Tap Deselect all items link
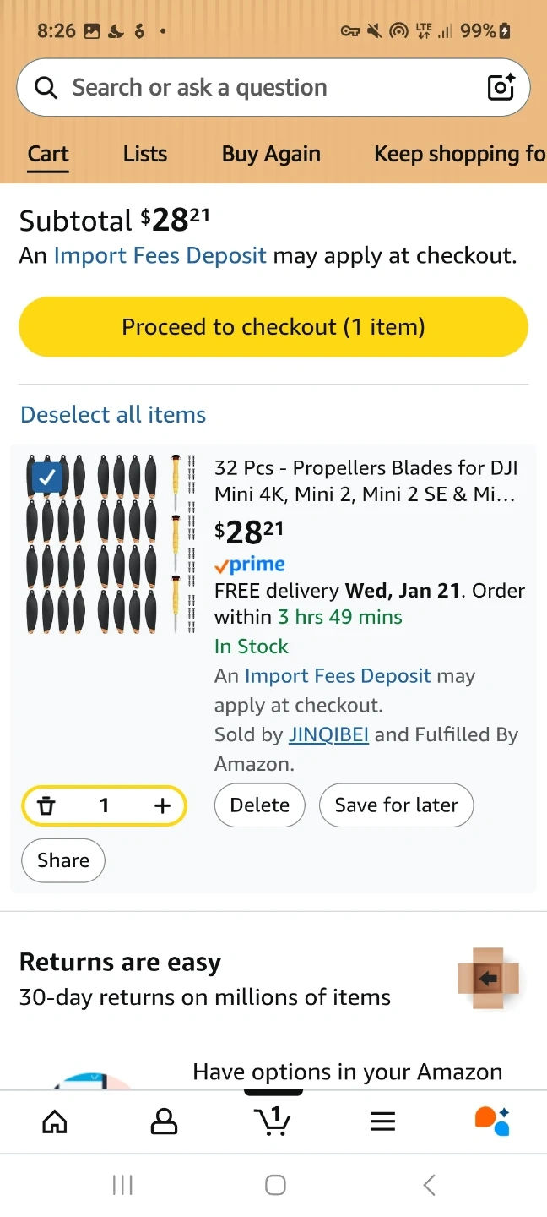Image resolution: width=547 pixels, height=1217 pixels. [113, 415]
